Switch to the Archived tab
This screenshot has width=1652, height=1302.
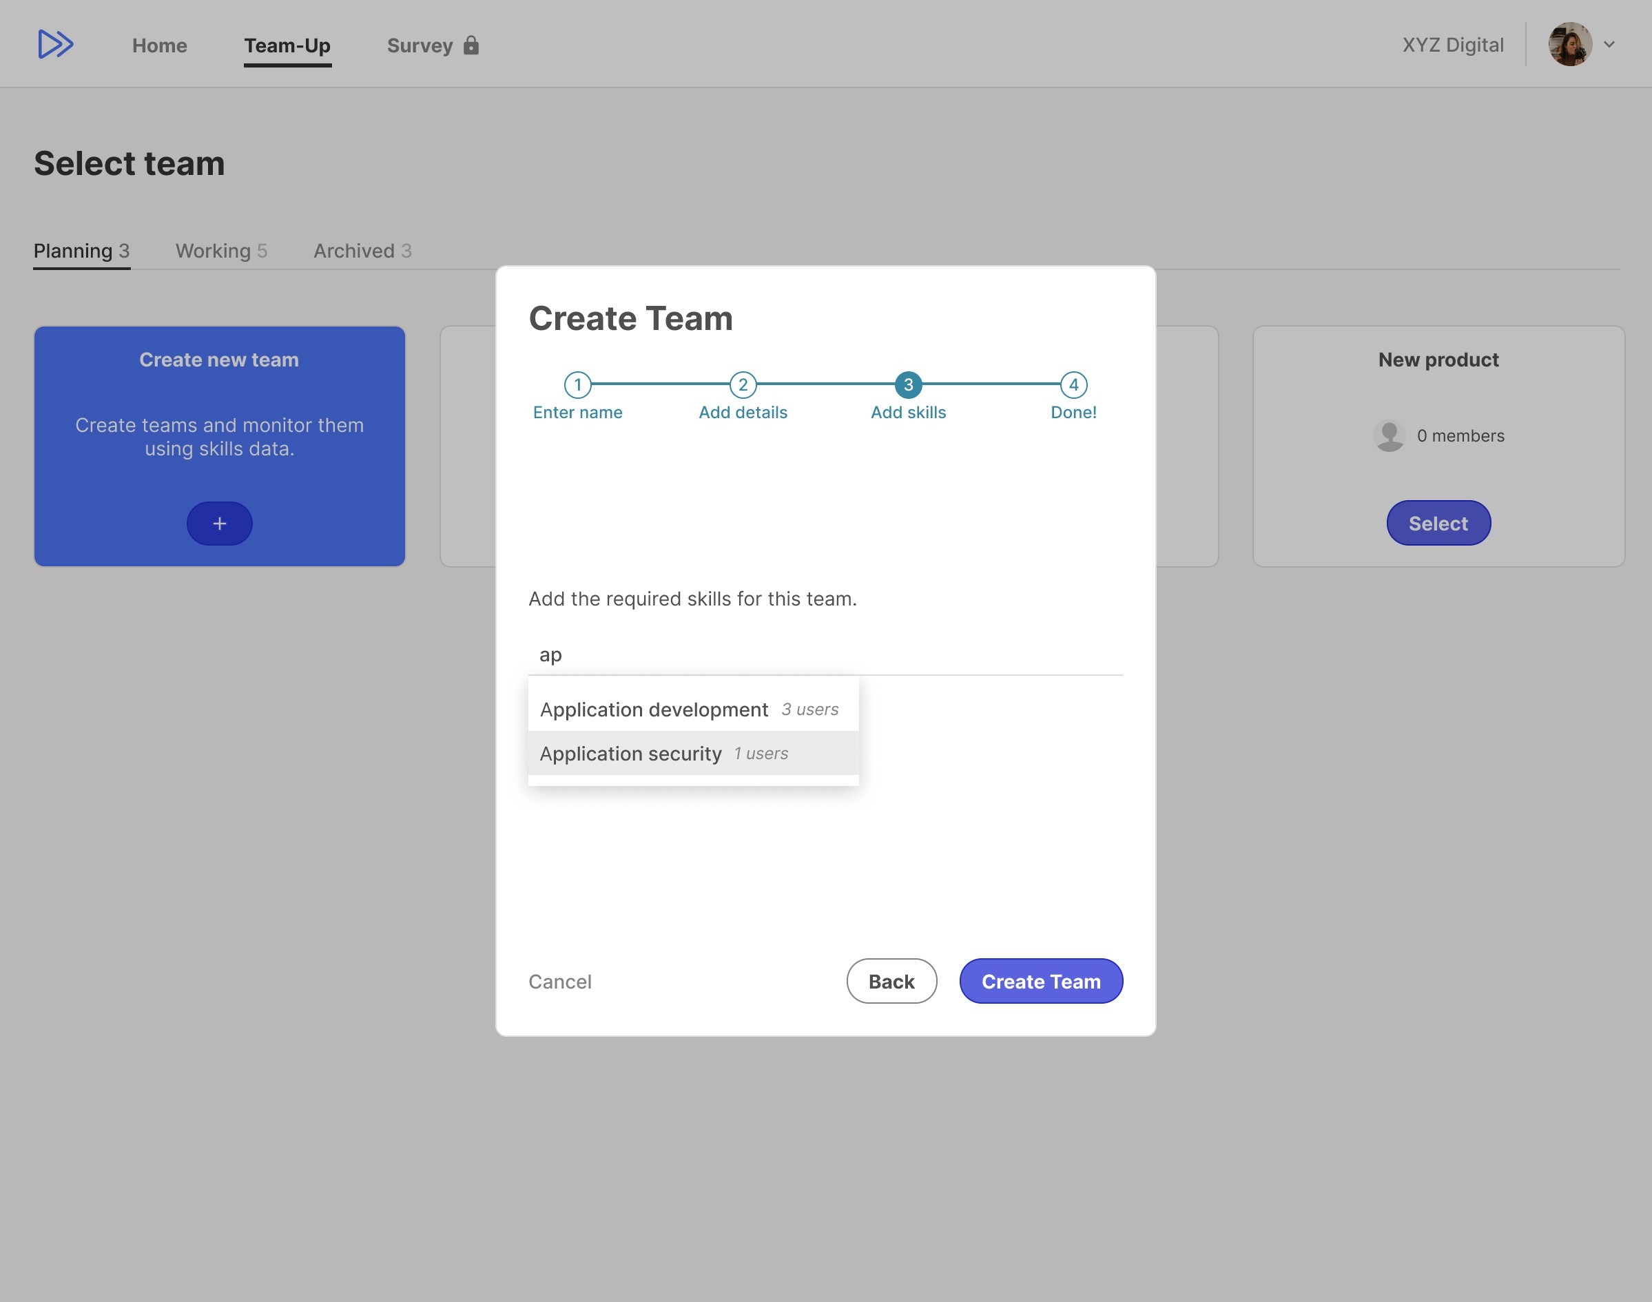[362, 251]
